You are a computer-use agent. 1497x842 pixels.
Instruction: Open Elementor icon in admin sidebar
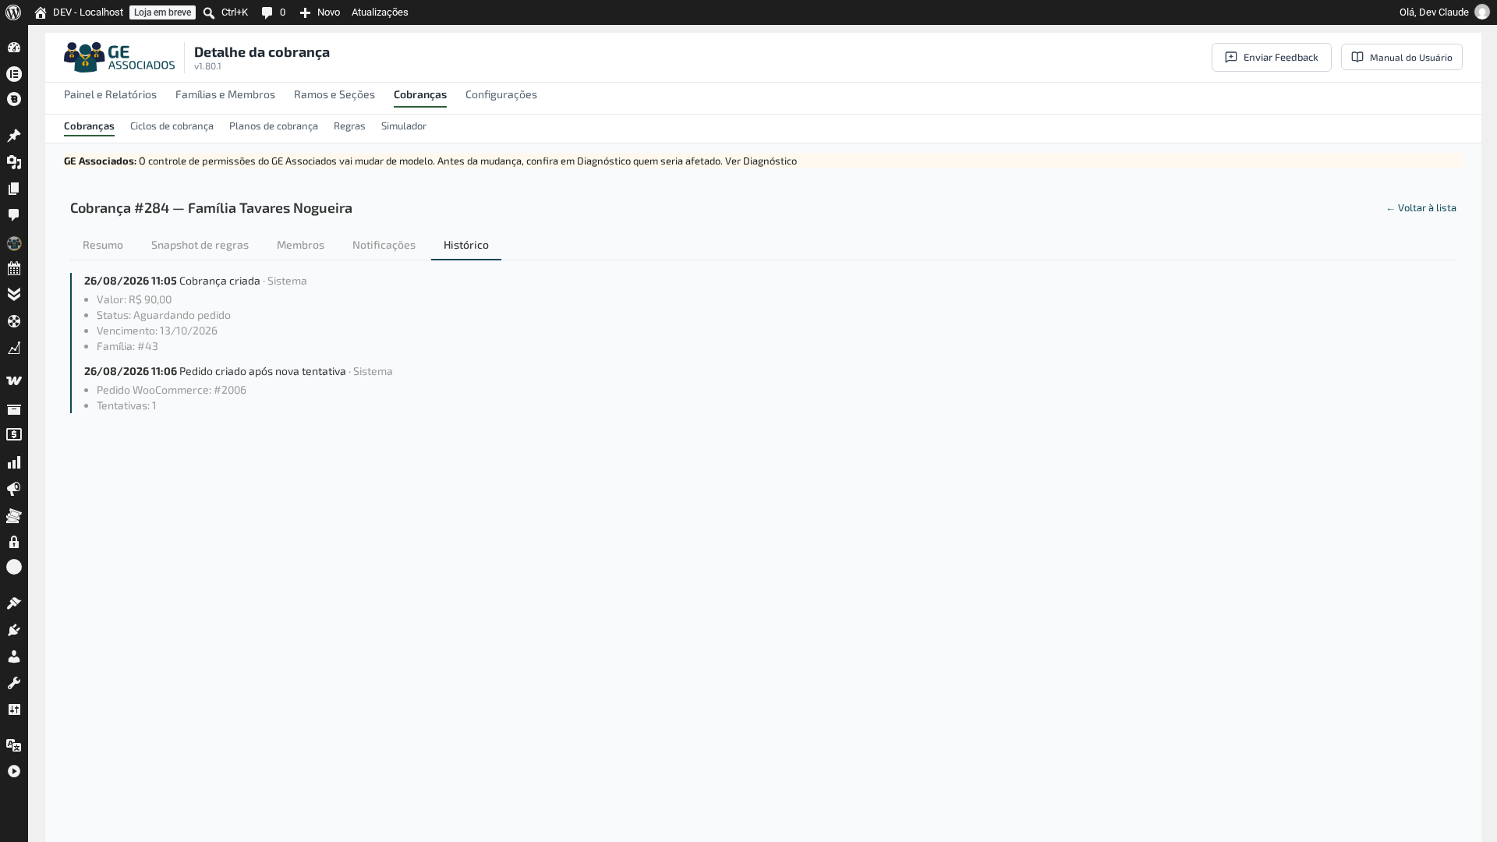(14, 74)
